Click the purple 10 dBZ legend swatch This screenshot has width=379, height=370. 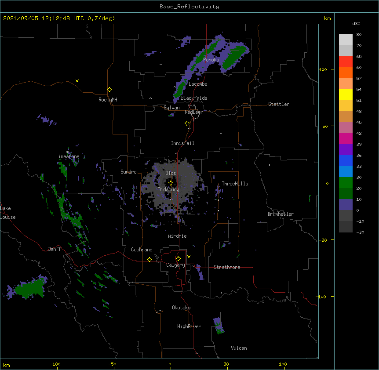[x=346, y=204]
